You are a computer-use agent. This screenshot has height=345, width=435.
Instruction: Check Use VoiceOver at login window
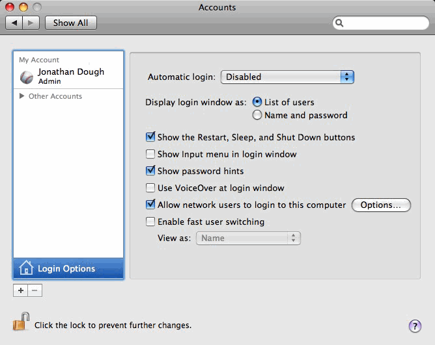click(x=150, y=188)
